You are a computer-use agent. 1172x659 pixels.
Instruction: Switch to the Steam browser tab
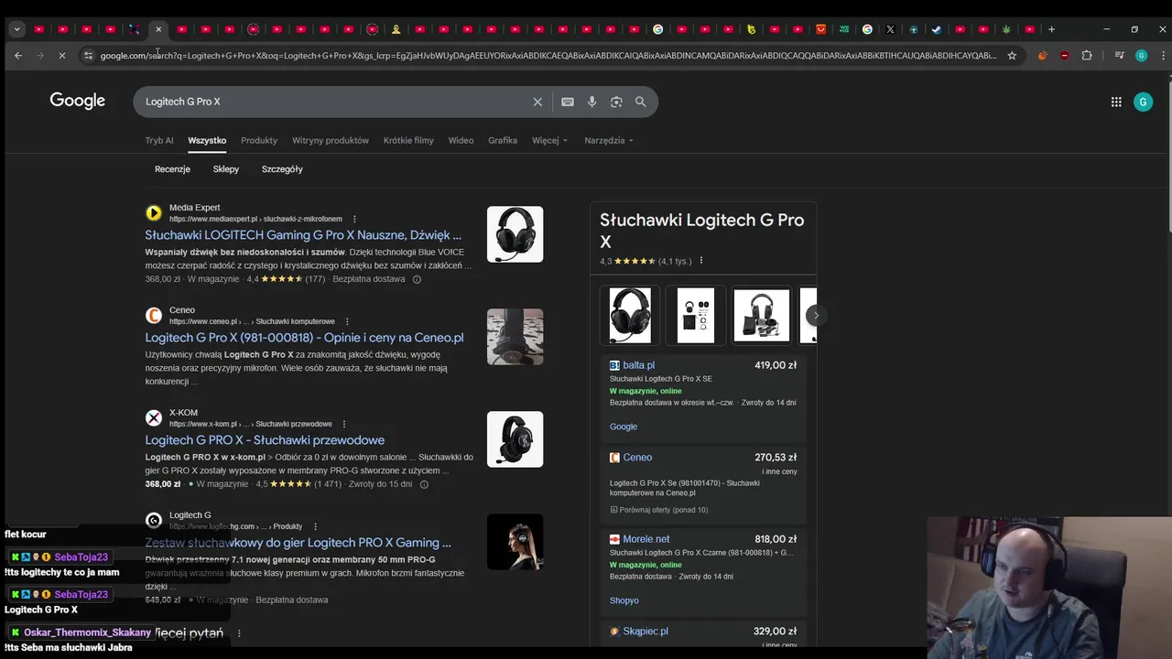tap(936, 29)
